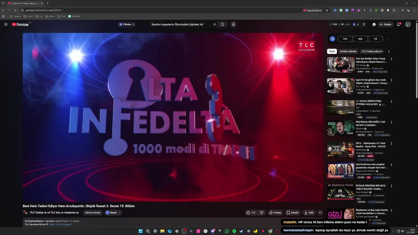Viewport: 418px width, 235px height.
Task: Open options for 'Yeni İşle Birlikte Gelen Yasak' video
Action: (391, 59)
